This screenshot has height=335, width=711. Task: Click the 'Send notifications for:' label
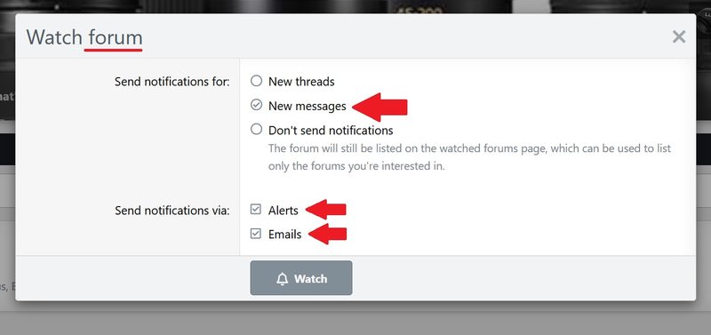pyautogui.click(x=172, y=82)
